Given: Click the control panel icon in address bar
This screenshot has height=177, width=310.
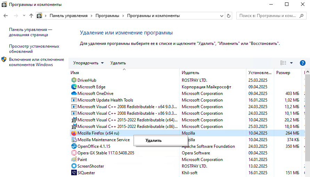Looking at the screenshot, I should click(x=39, y=16).
